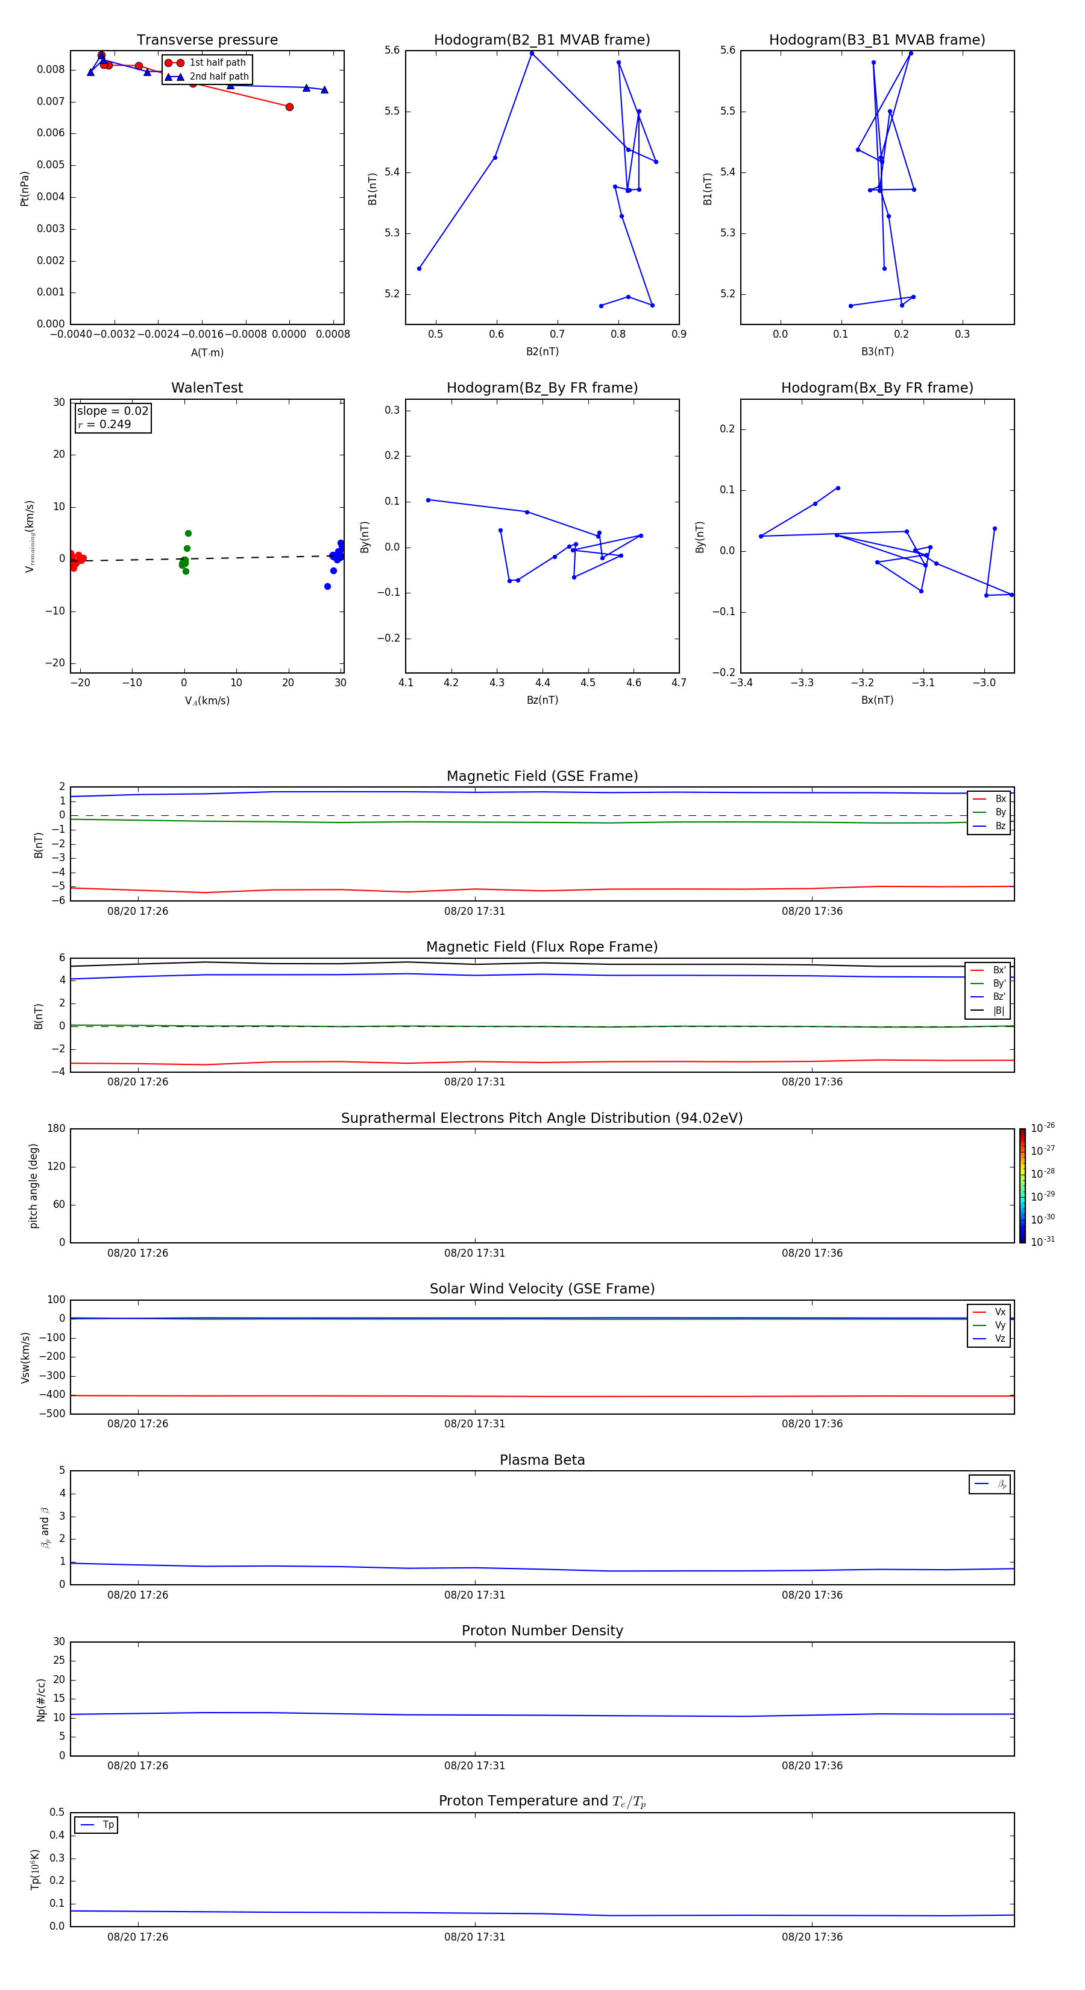Click the 'Magnetic Field (GSE Frame)' title
Screen dimensions: 1085x1990
click(542, 776)
